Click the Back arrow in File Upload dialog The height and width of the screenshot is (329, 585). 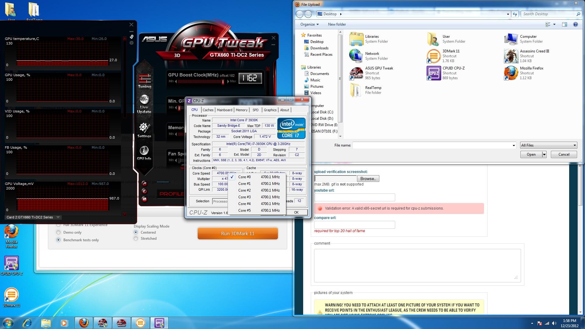click(300, 14)
